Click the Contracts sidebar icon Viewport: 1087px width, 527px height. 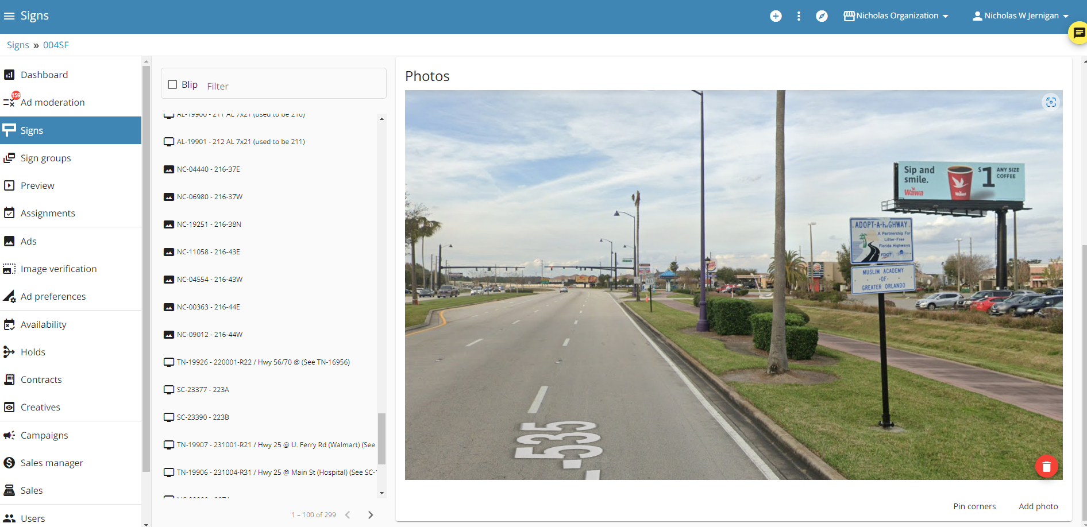[9, 379]
